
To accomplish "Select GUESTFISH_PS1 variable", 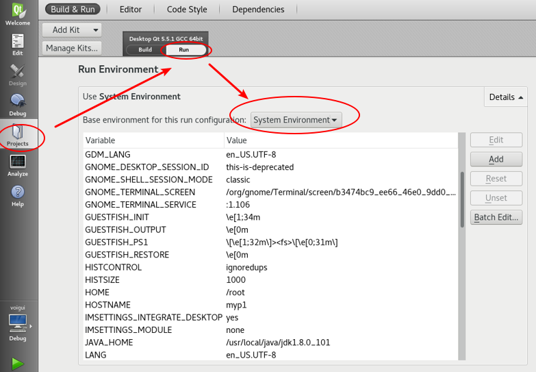I will (x=270, y=243).
